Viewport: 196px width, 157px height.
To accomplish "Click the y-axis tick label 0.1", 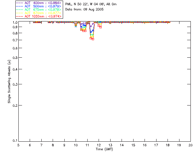I will point(15,141).
